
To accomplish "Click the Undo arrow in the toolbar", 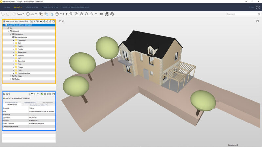I will coord(3,14).
